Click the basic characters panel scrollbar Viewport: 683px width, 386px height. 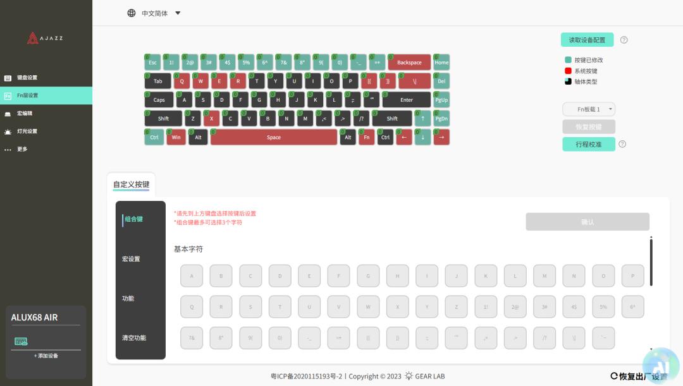coord(651,262)
